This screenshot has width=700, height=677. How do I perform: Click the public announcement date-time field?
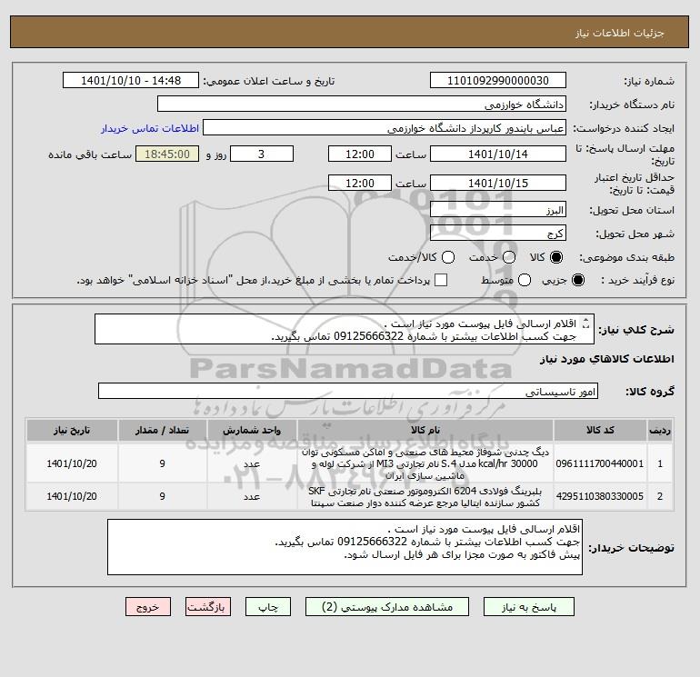[131, 80]
